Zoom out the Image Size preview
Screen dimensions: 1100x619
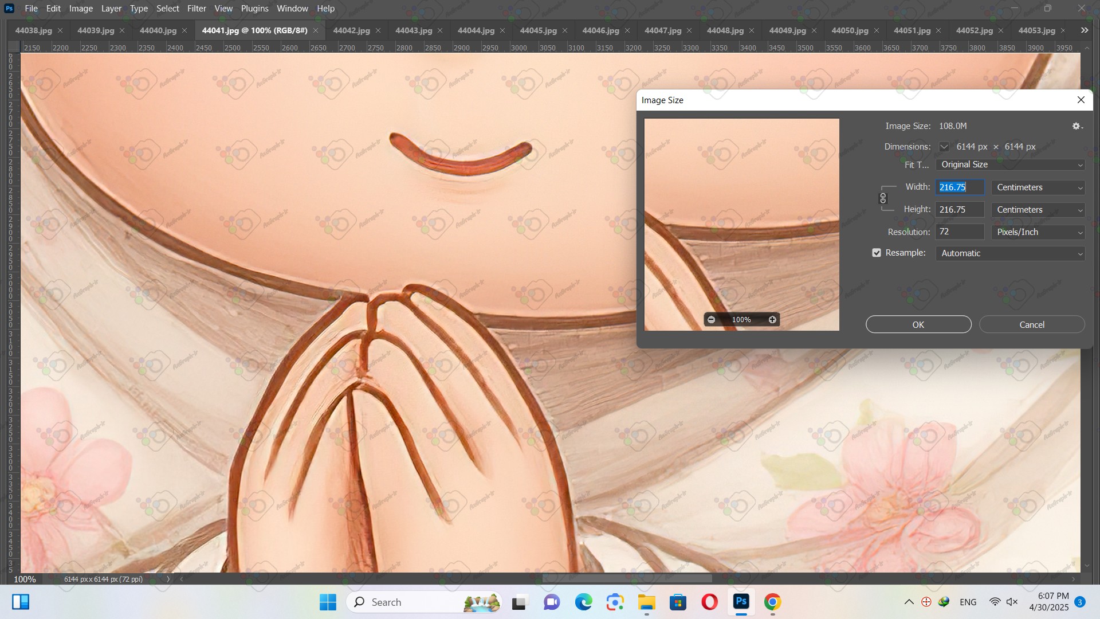(x=711, y=320)
